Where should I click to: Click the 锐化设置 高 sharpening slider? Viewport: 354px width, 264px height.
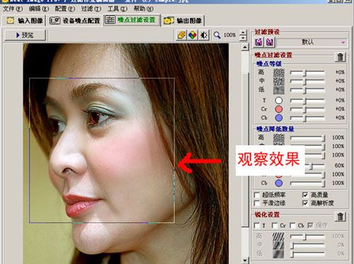[307, 236]
